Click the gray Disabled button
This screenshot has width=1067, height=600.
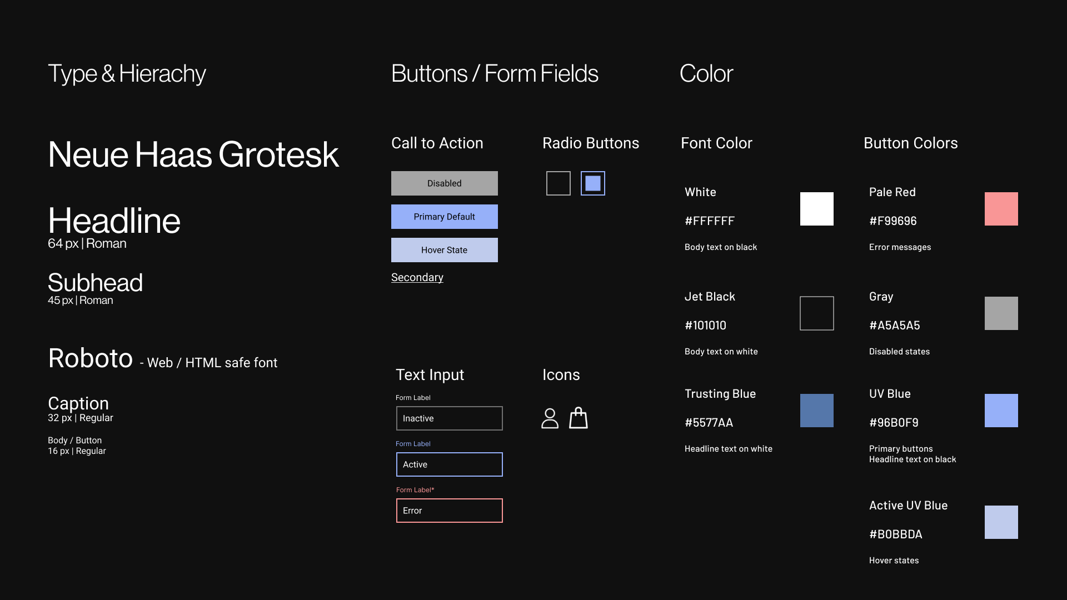(x=444, y=183)
